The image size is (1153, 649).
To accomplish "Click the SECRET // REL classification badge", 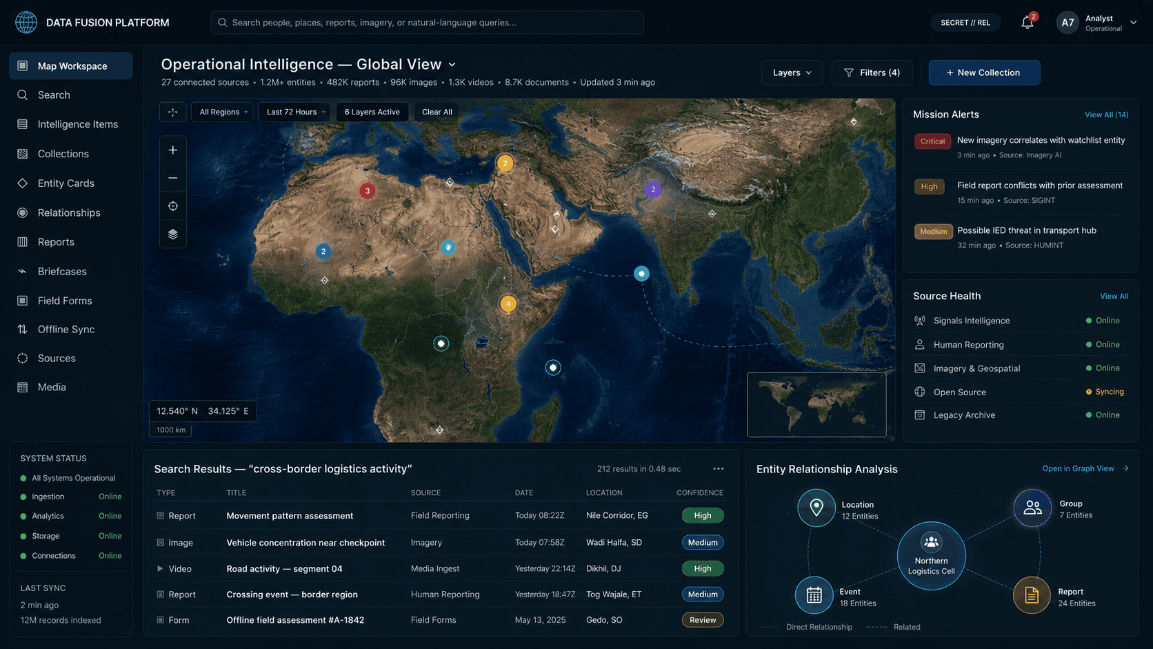I will point(965,23).
